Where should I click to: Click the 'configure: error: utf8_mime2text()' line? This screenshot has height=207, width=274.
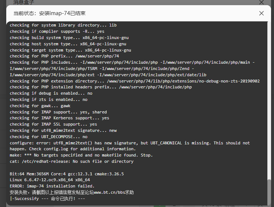coord(130,146)
